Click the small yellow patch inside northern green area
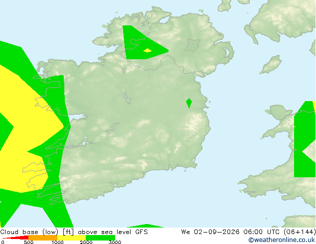This screenshot has width=316, height=244. tap(148, 50)
